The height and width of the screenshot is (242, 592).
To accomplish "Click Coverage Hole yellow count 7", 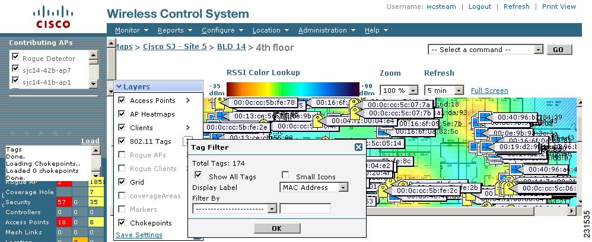I will point(95,192).
